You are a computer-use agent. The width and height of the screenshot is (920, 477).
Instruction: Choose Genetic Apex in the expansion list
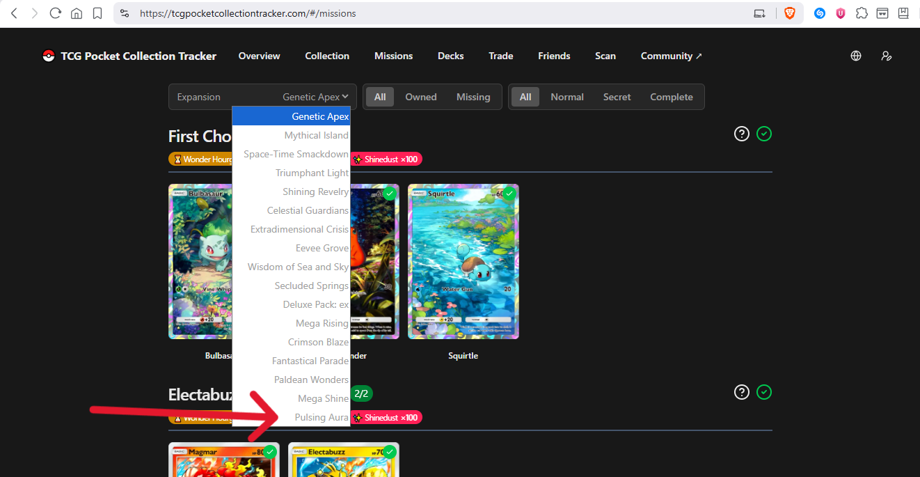tap(291, 116)
